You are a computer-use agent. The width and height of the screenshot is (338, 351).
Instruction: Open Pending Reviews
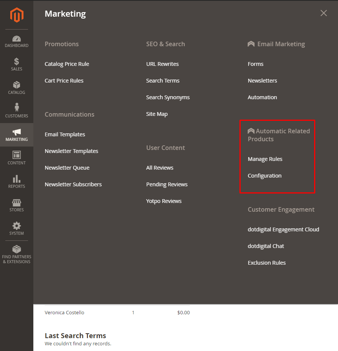[167, 184]
